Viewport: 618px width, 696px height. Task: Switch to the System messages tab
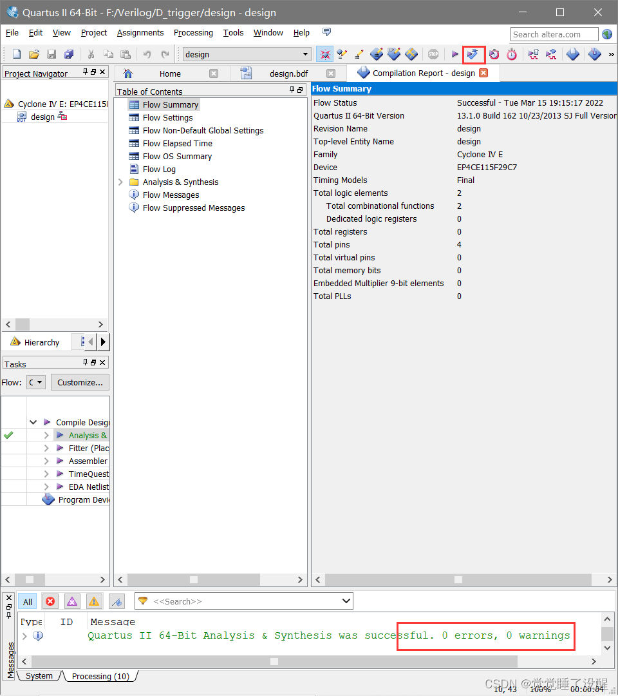[39, 676]
